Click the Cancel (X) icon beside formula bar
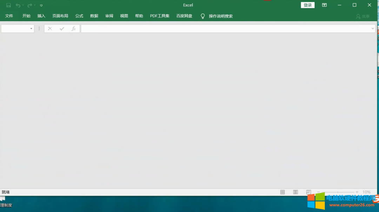Image resolution: width=379 pixels, height=212 pixels. click(50, 28)
